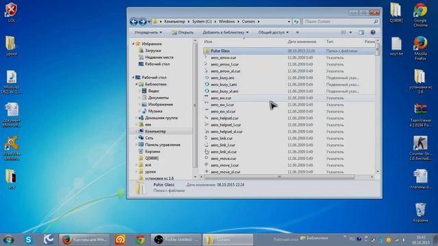Screen dimensions: 438x246
Task: Open Загрузки in the navigation pane
Action: click(153, 51)
